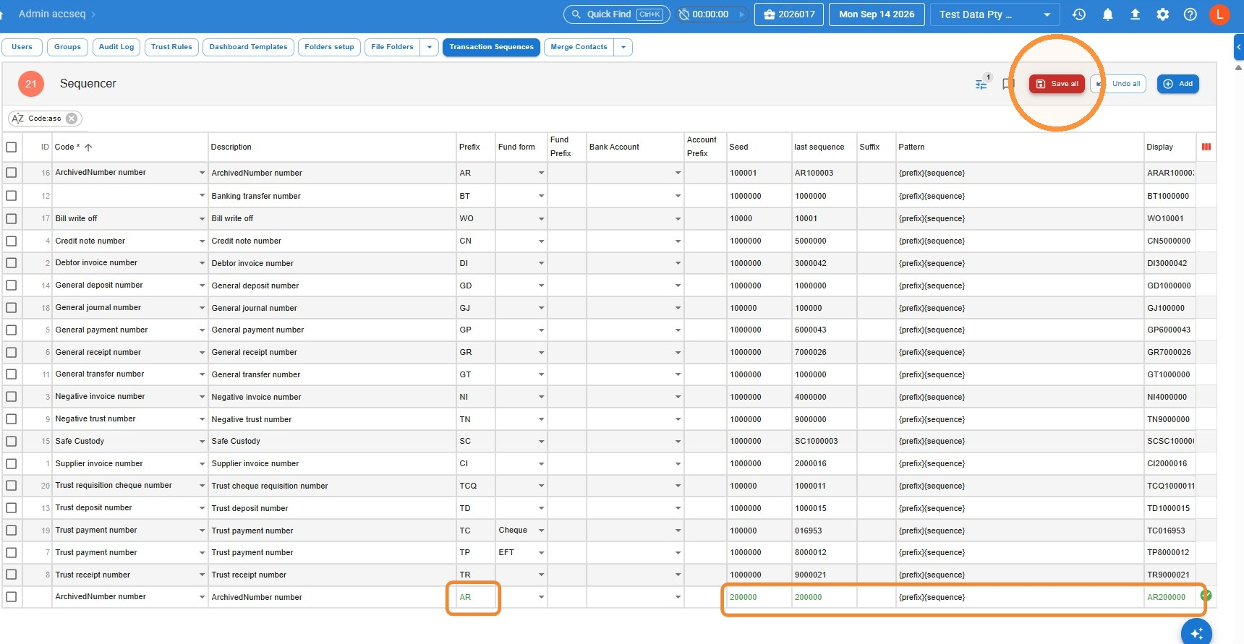Expand the File Folders dropdown arrow
The image size is (1244, 644).
430,47
